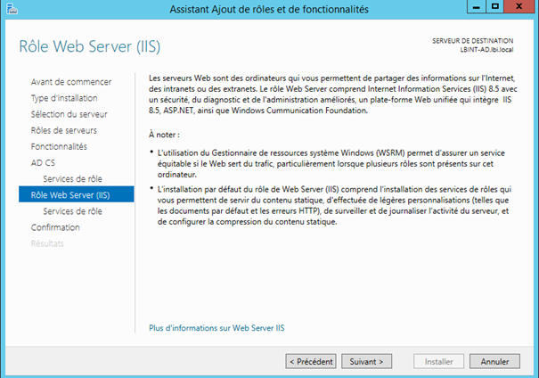Select AD CS in the navigation pane
539x378 pixels.
43,162
